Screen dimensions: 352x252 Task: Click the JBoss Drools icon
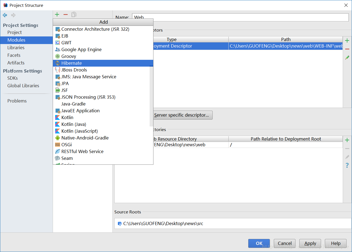point(58,70)
